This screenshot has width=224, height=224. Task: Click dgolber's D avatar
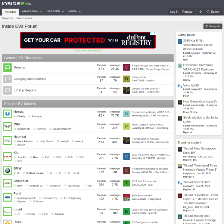pos(127,79)
